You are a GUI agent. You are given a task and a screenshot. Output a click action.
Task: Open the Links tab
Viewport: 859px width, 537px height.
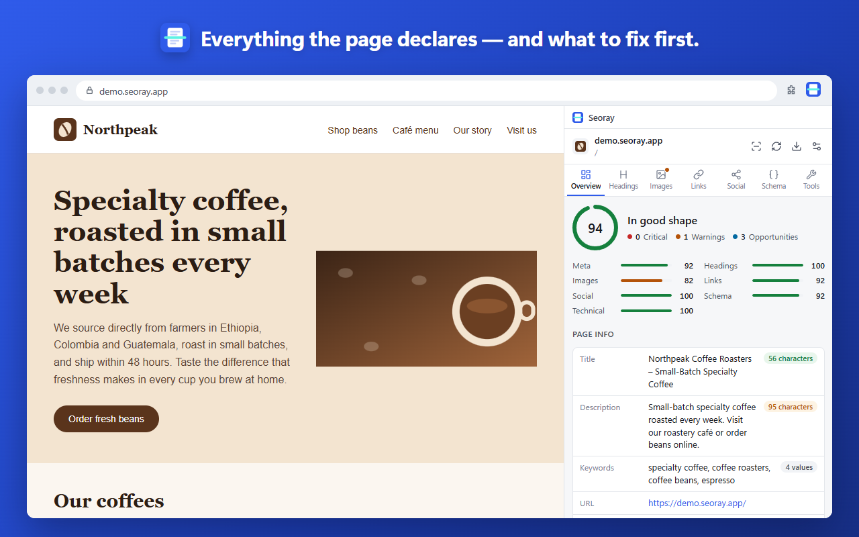[x=699, y=180]
